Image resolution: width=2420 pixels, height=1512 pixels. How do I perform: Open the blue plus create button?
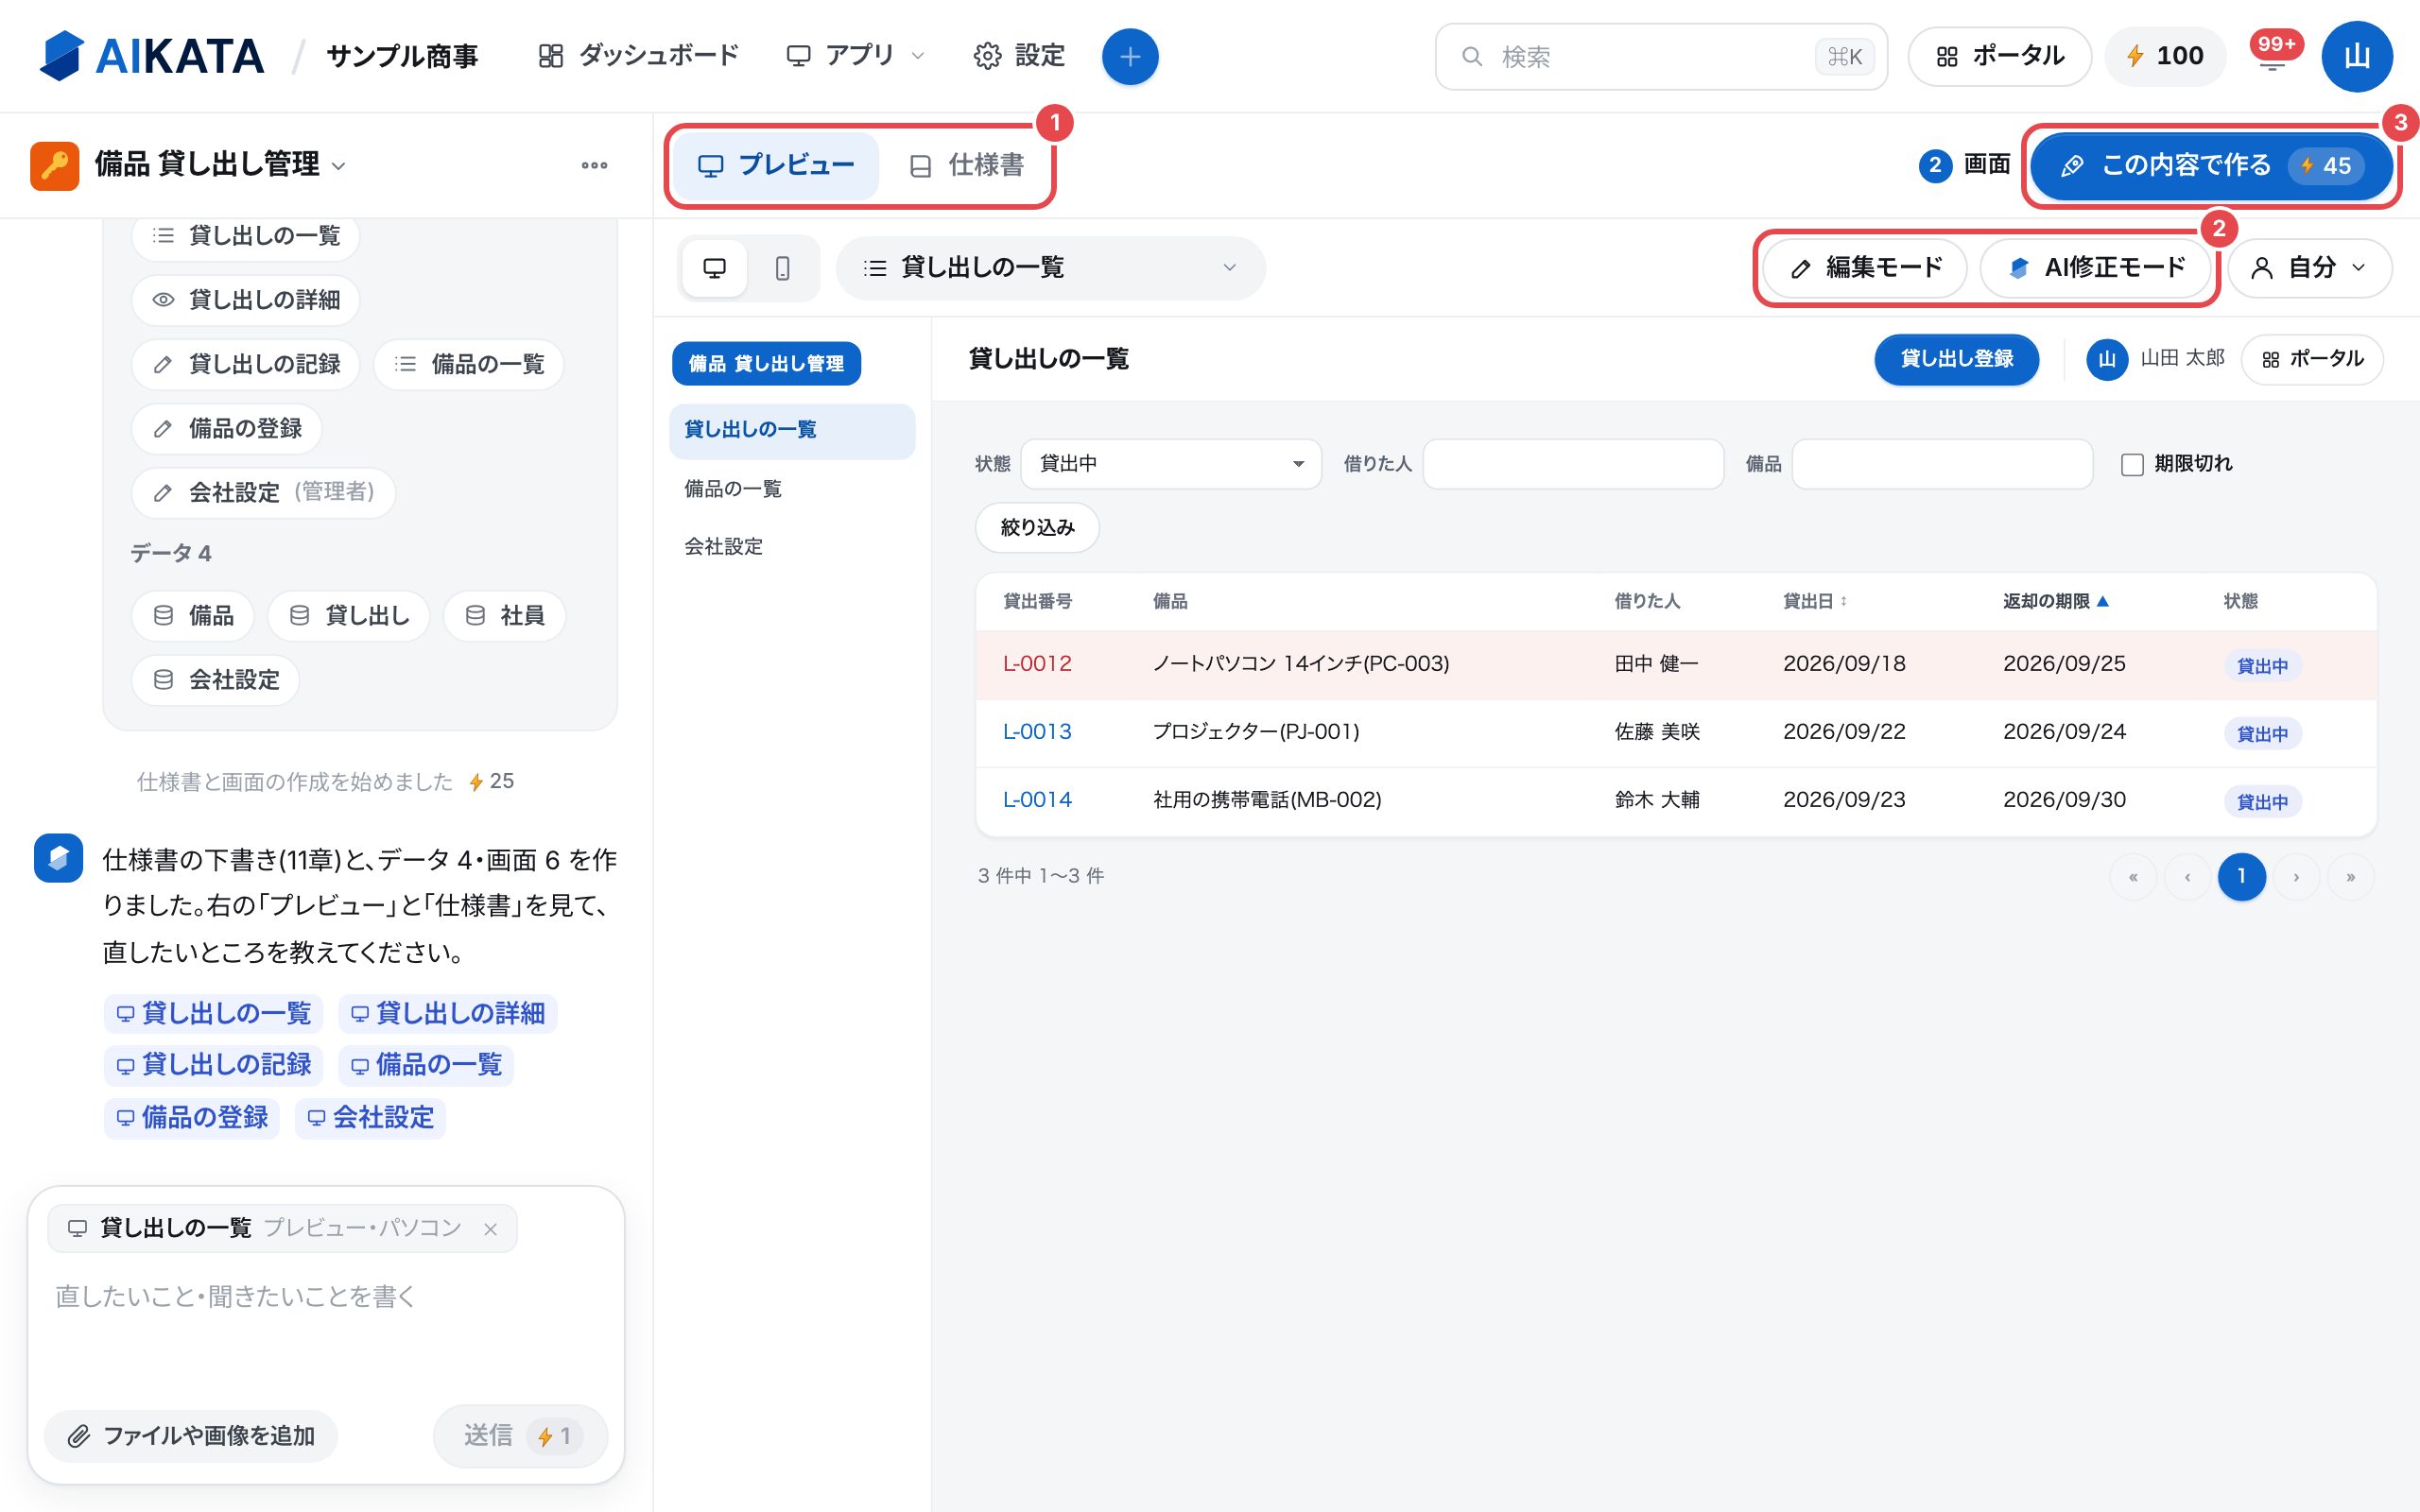[1130, 57]
